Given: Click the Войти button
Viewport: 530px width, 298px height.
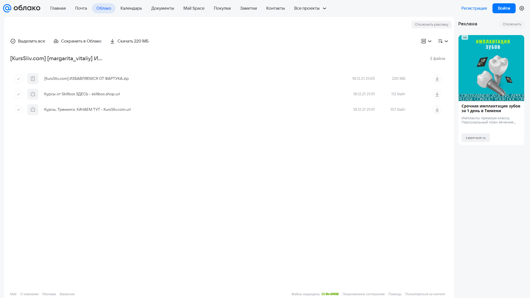Looking at the screenshot, I should [504, 8].
